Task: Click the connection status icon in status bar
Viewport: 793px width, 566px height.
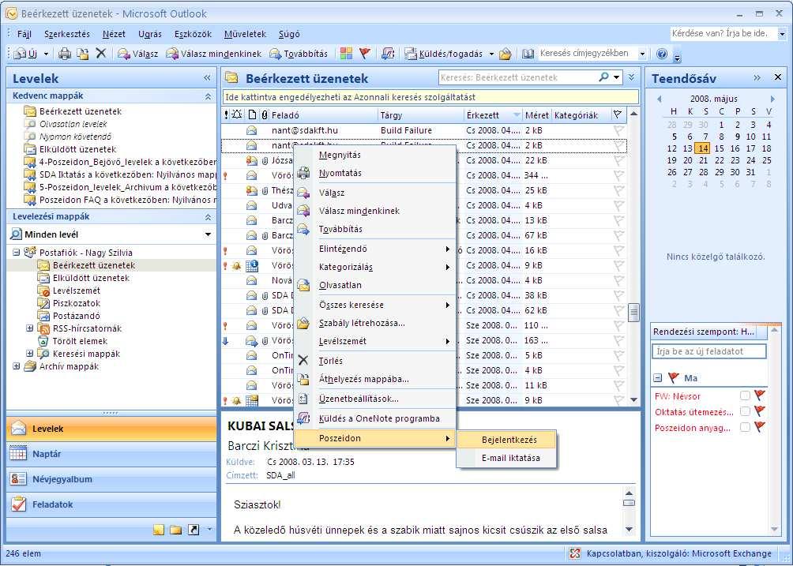Action: [574, 553]
